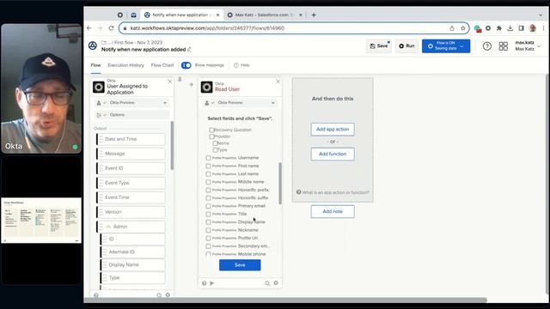Check the Recovery Question checkbox
Viewport: 550px width, 309px height.
click(211, 130)
